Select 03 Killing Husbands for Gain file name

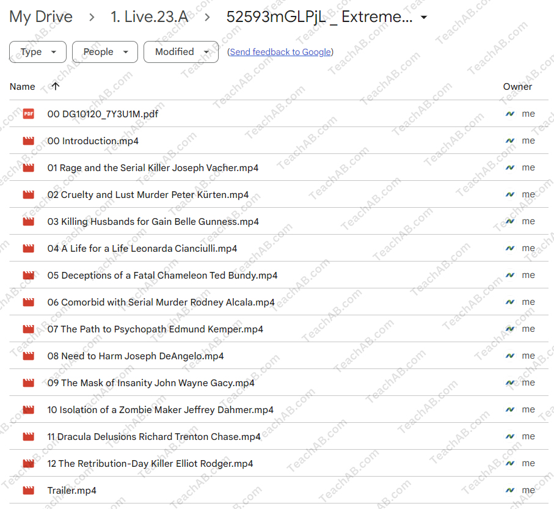point(153,221)
